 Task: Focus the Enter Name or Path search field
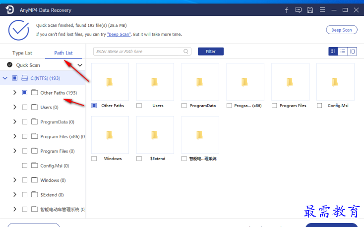click(142, 51)
